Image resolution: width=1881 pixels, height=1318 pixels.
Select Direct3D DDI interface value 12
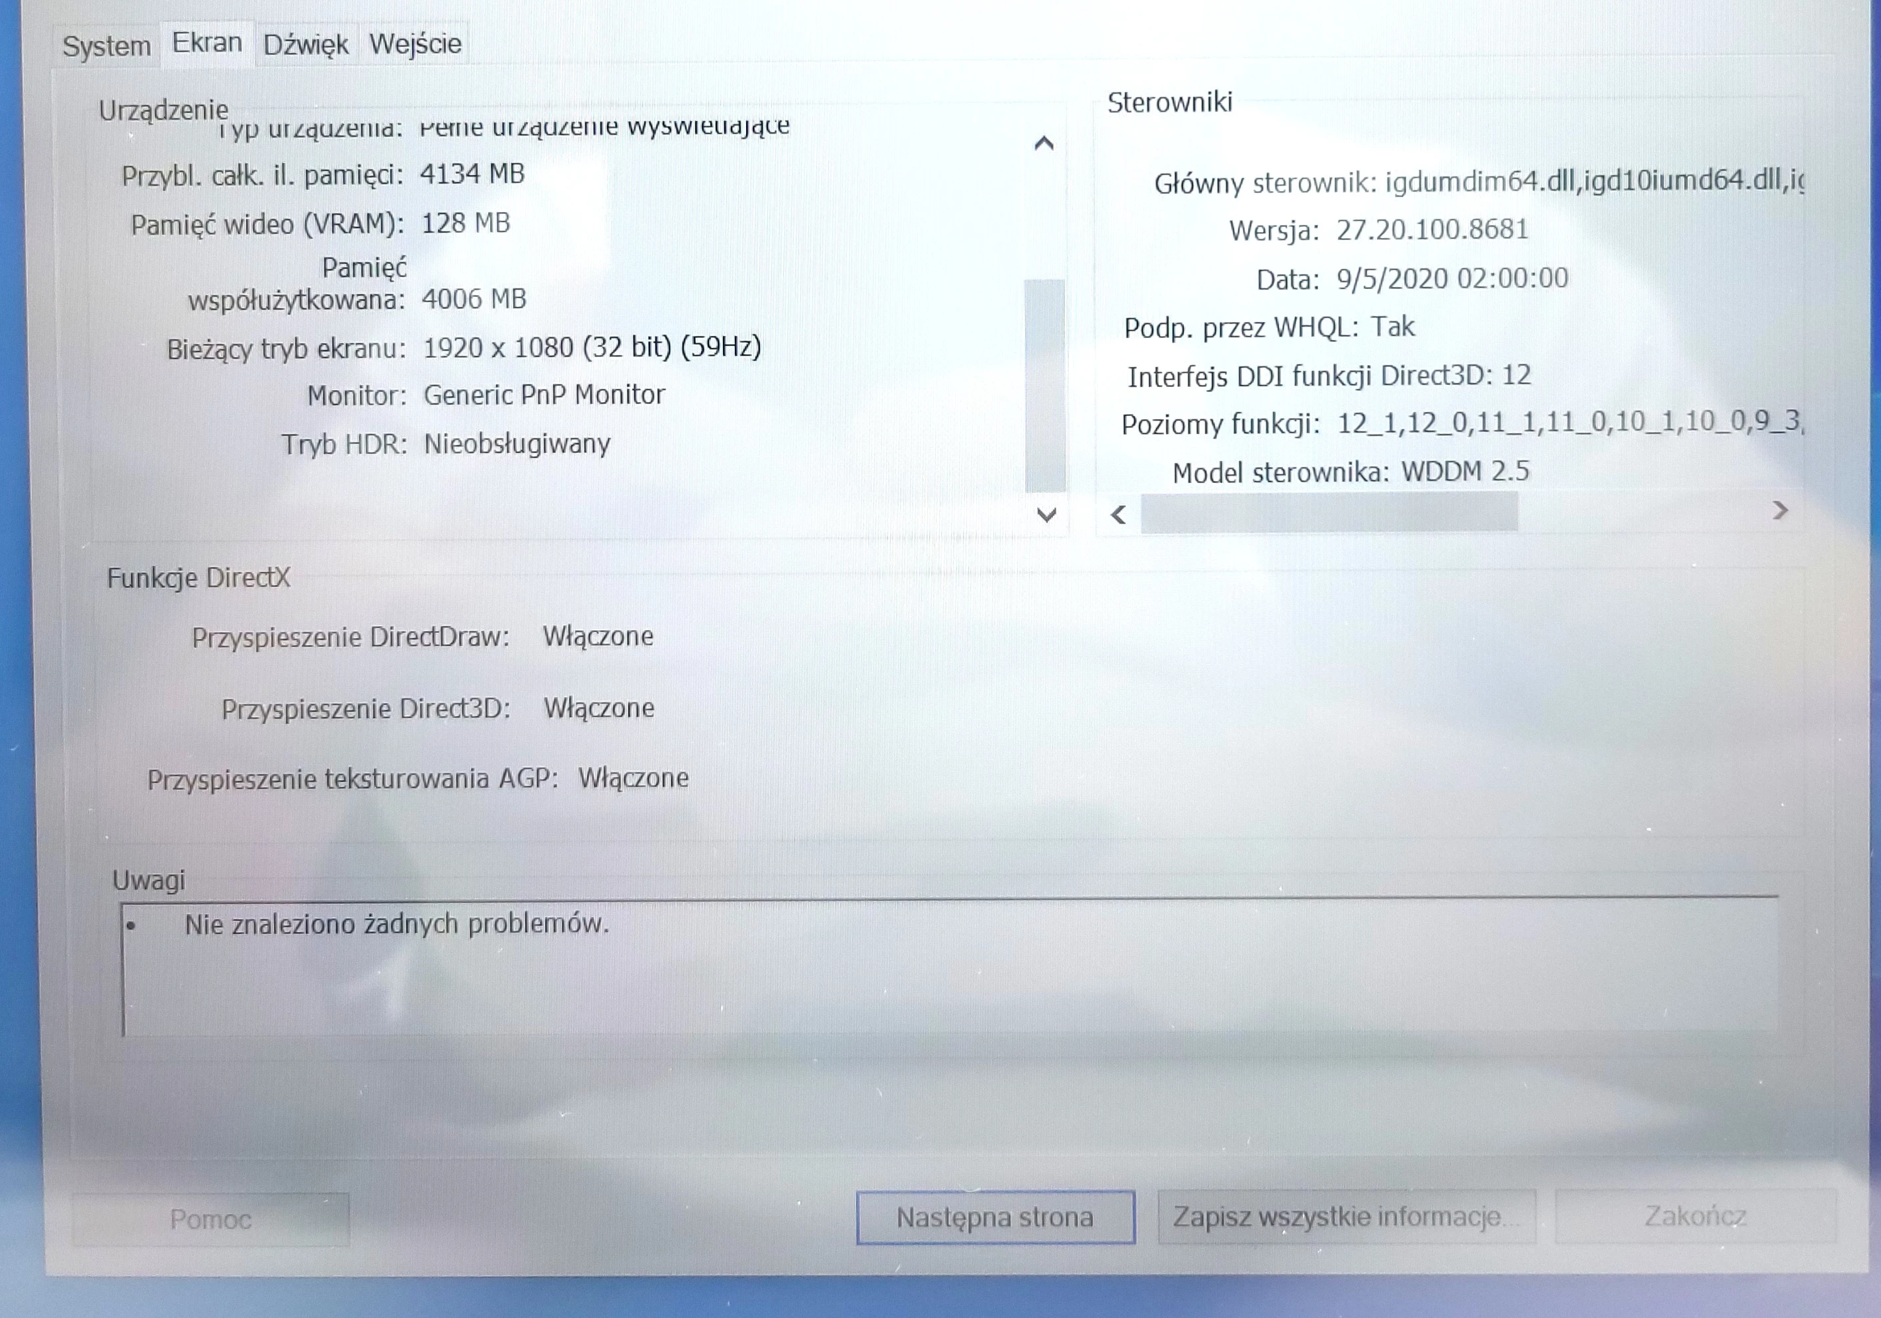pos(1517,375)
